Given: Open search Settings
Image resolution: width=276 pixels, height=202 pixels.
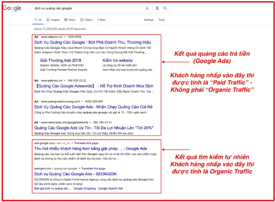Looking at the screenshot, I should pos(149,20).
